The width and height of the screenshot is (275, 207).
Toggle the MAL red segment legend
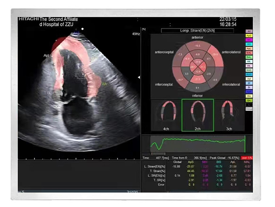(249, 53)
